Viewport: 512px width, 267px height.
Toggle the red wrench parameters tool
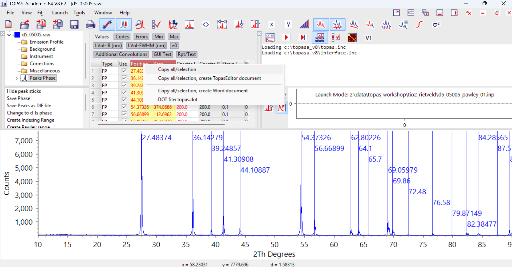[107, 25]
